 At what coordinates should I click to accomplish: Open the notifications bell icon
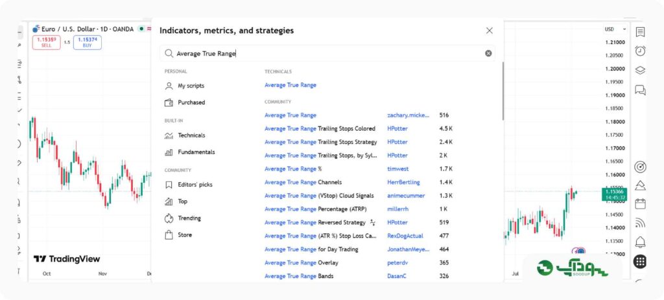tap(640, 242)
